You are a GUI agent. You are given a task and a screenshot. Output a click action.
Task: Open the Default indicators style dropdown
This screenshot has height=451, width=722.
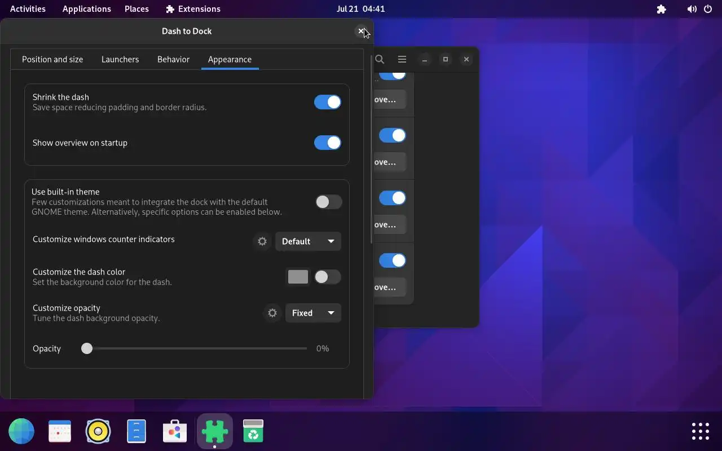tap(308, 241)
